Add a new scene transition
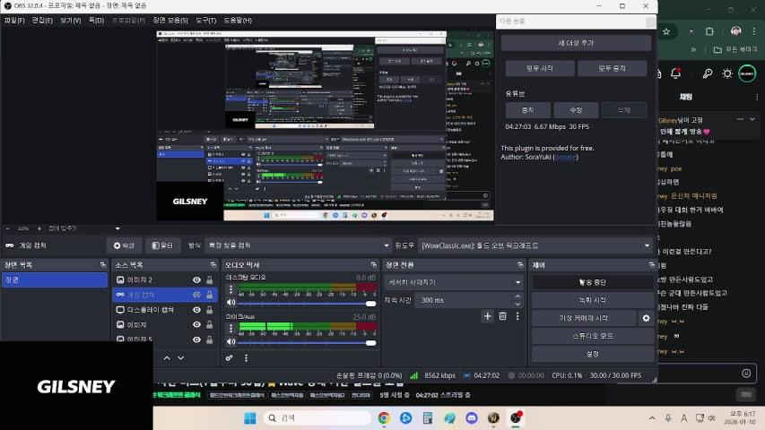765x430 pixels. pos(488,316)
